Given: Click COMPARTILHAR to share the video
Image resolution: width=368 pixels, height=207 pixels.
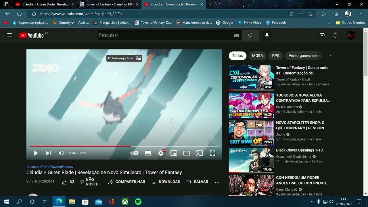Looking at the screenshot, I should click(127, 182).
